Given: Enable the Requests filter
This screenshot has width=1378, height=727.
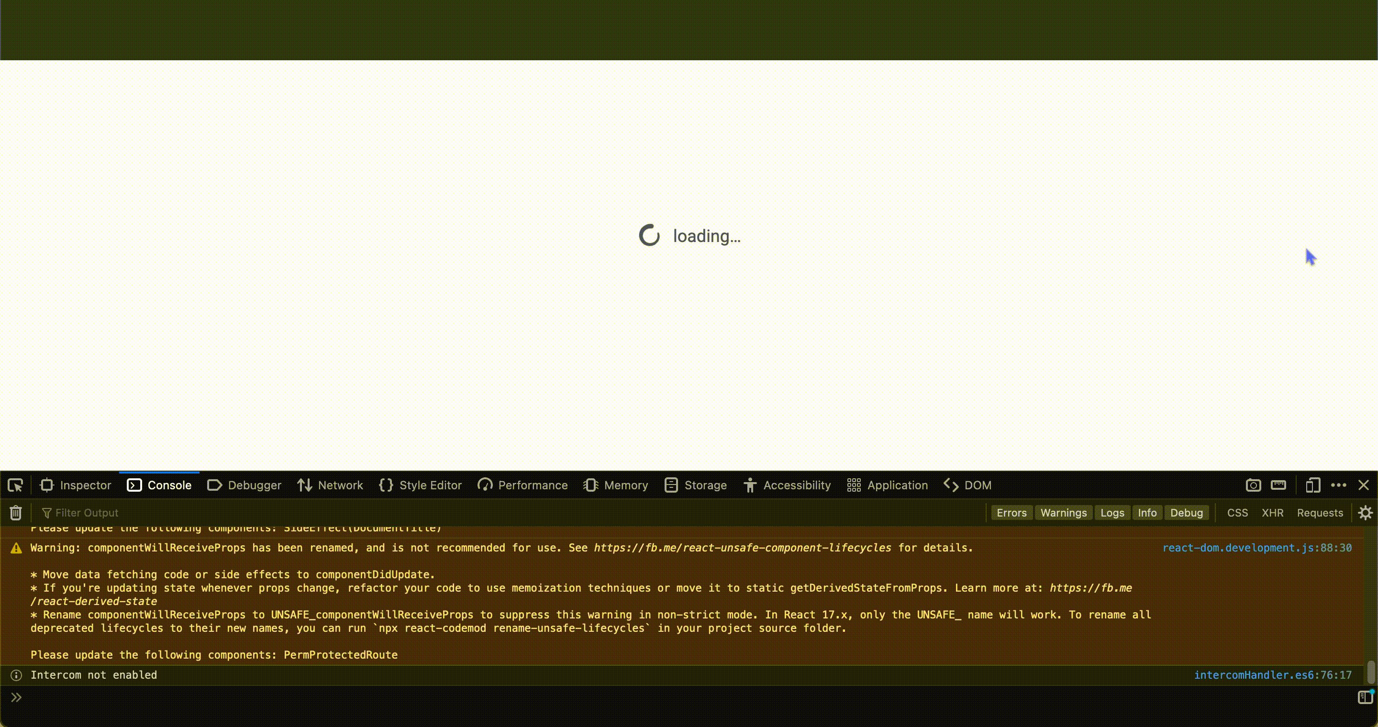Looking at the screenshot, I should [1320, 512].
